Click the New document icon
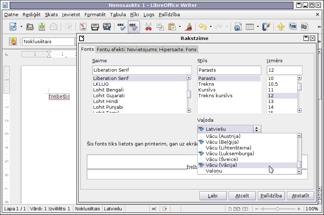This screenshot has height=215, width=324. (13, 27)
